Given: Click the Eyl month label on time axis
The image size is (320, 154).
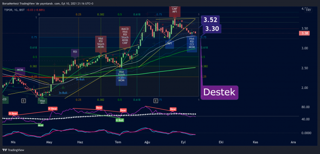Looking at the screenshot, I should tap(183, 142).
